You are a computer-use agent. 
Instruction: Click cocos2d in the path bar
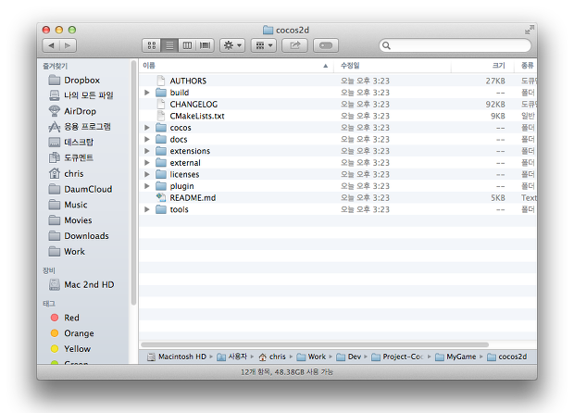(x=507, y=357)
